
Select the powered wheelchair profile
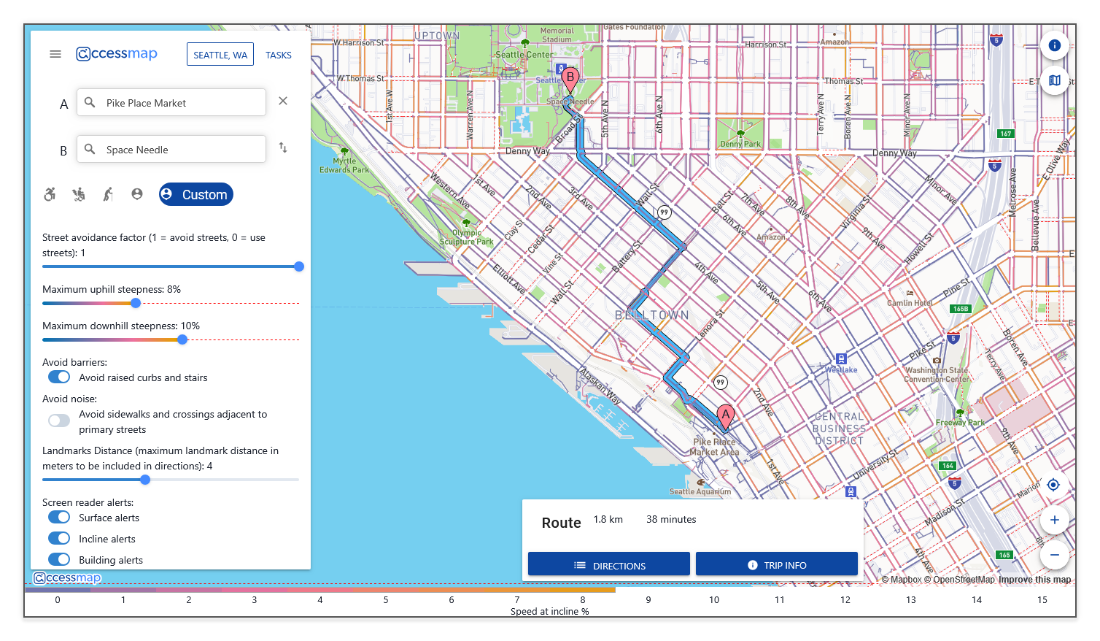click(x=79, y=194)
